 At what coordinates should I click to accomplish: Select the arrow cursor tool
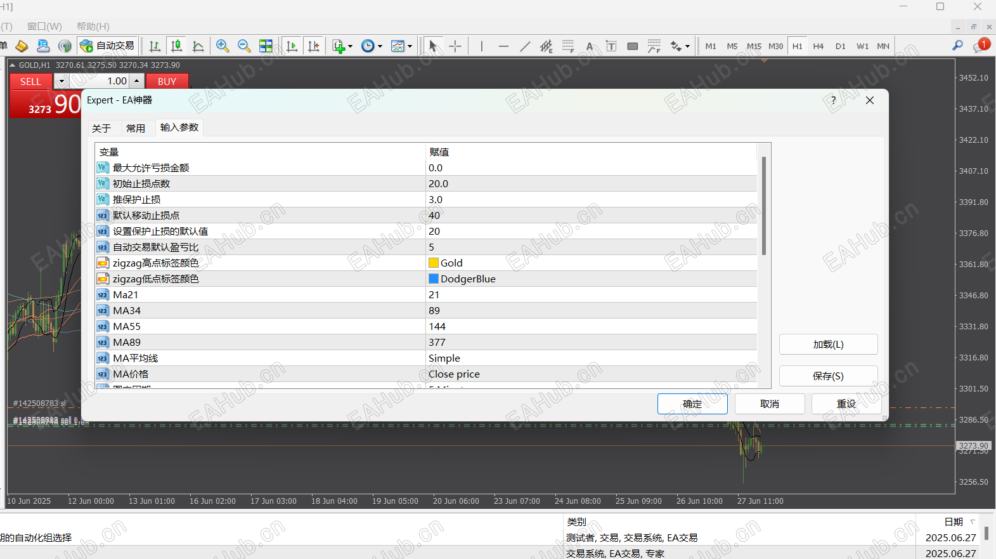pos(433,46)
